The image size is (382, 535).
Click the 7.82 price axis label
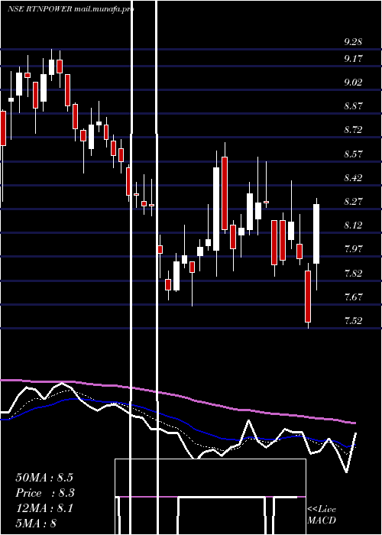click(353, 273)
